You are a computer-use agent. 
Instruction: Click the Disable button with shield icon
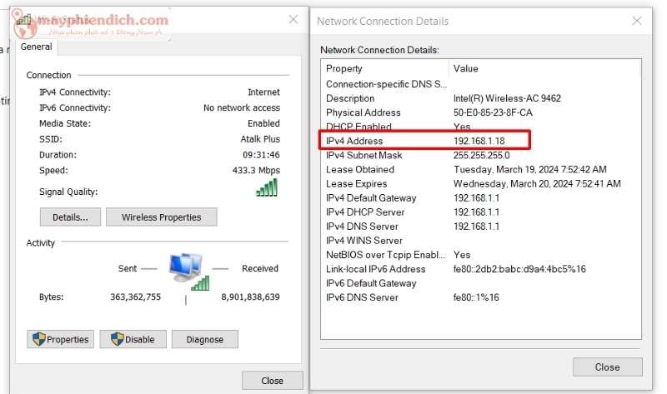(133, 339)
